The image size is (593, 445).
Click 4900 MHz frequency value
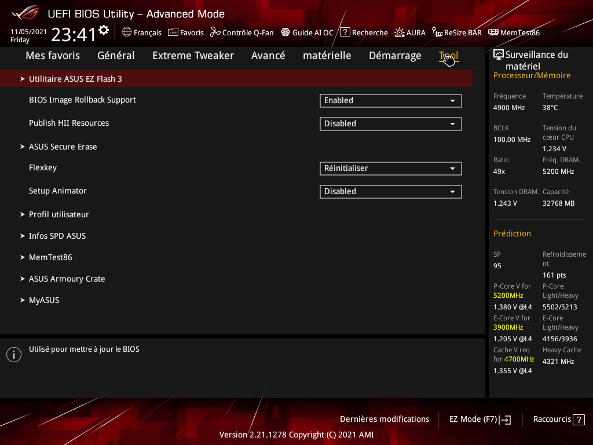click(x=508, y=108)
